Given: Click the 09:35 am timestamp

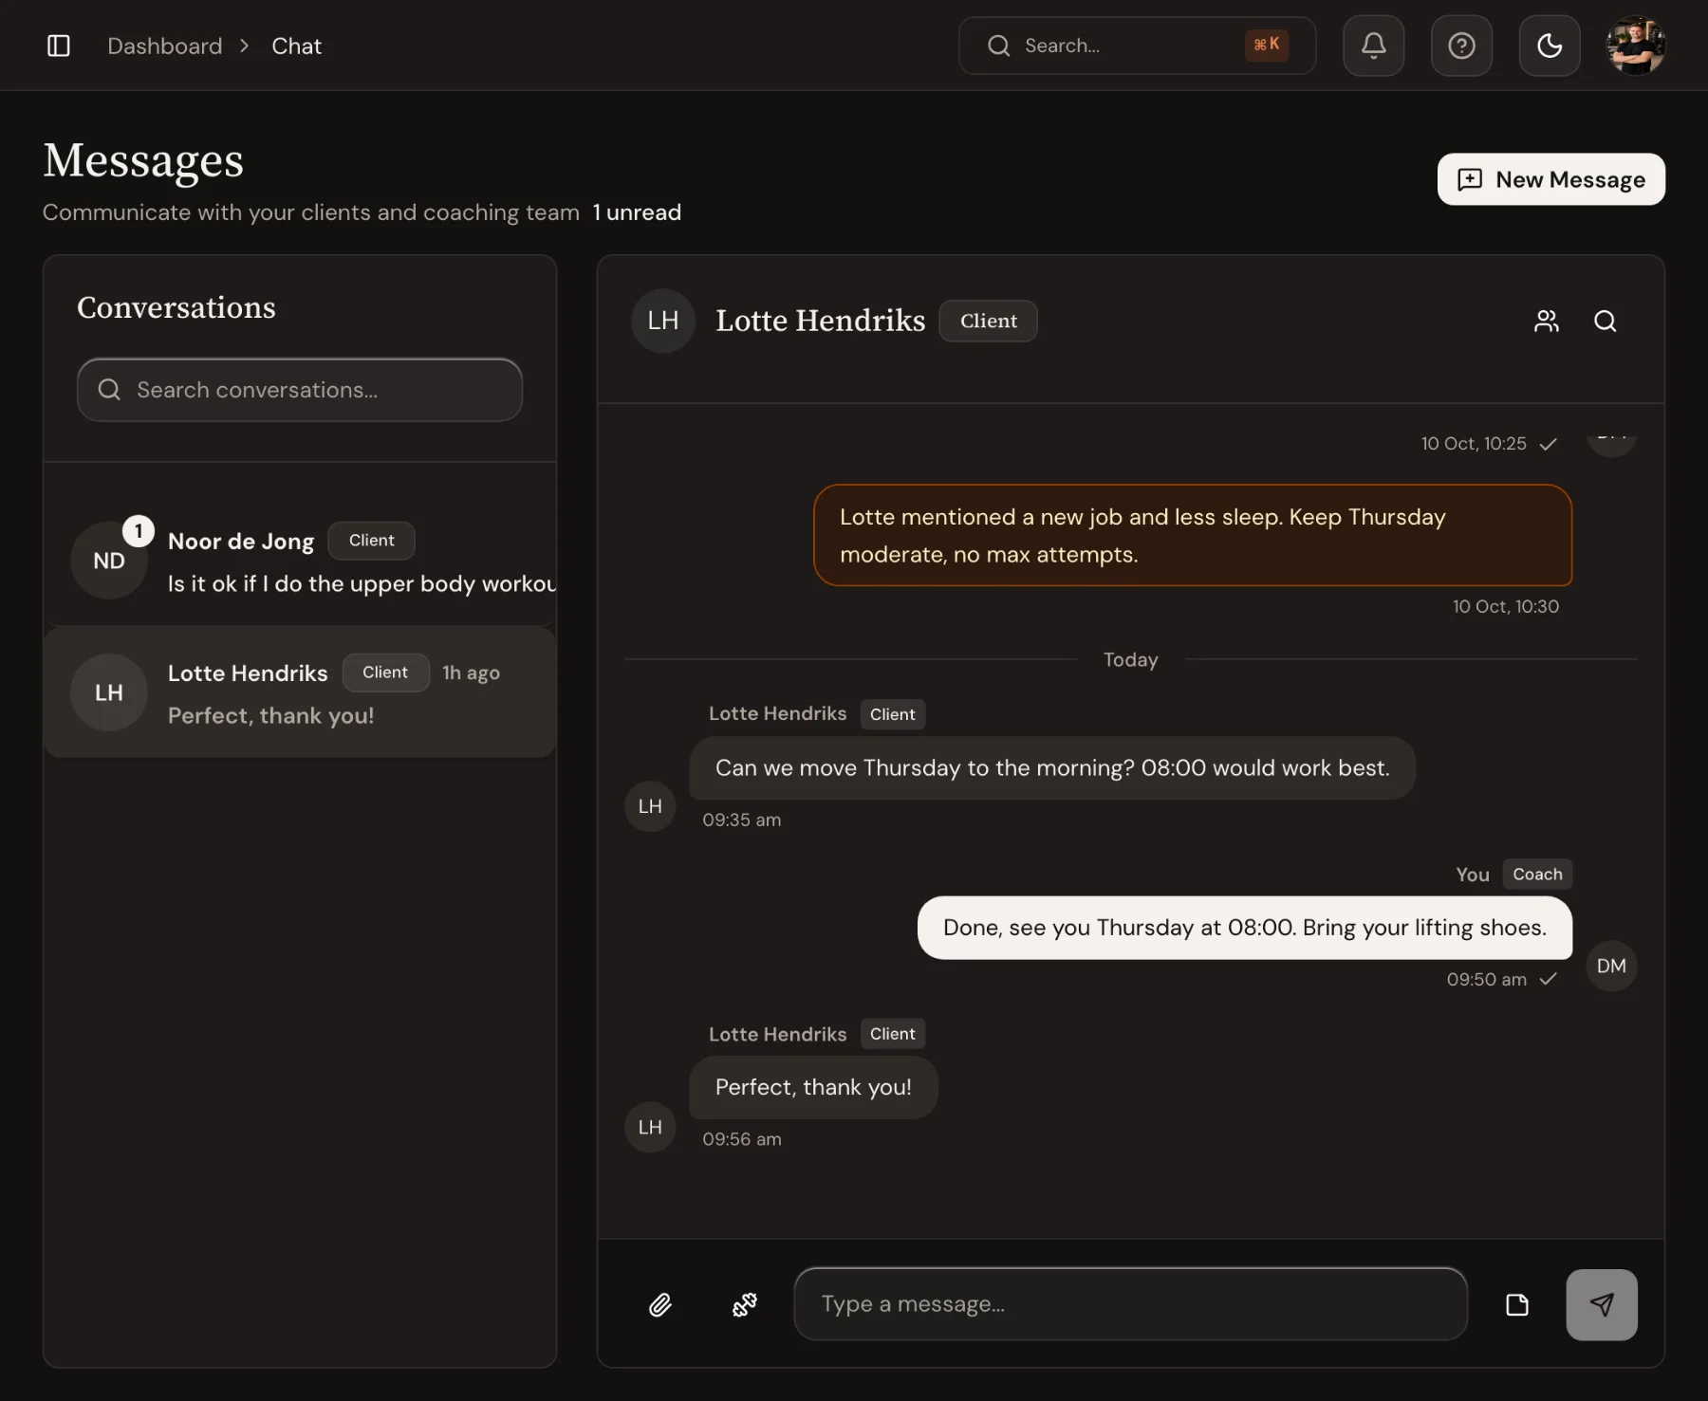Looking at the screenshot, I should tap(742, 820).
